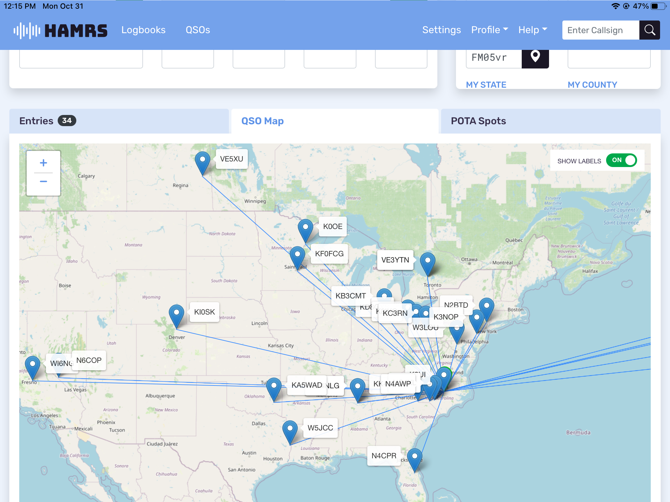Click the VE5XU callsign label
The width and height of the screenshot is (670, 502).
point(232,159)
